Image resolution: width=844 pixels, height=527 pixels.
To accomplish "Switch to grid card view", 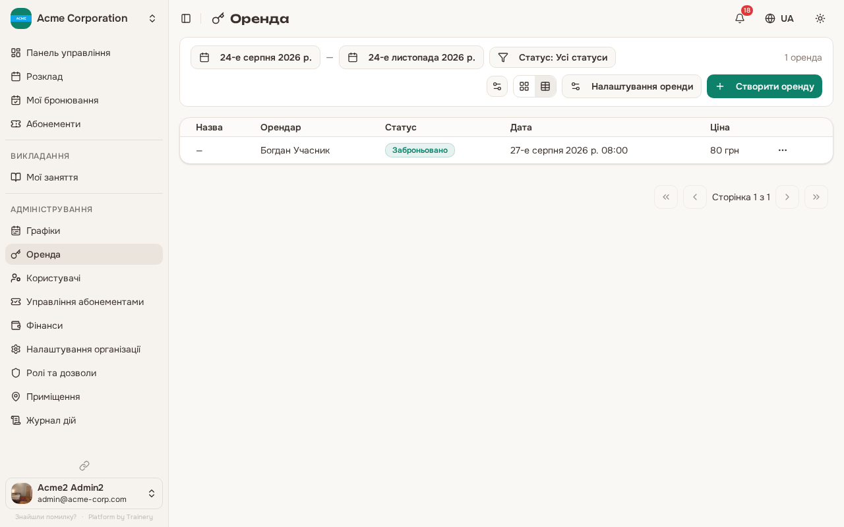I will (524, 86).
